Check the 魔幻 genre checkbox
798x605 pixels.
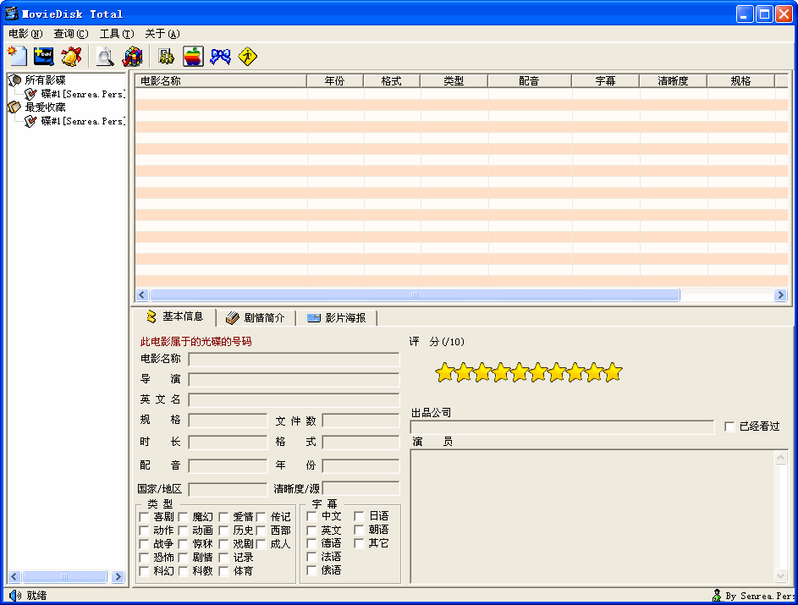tap(184, 517)
